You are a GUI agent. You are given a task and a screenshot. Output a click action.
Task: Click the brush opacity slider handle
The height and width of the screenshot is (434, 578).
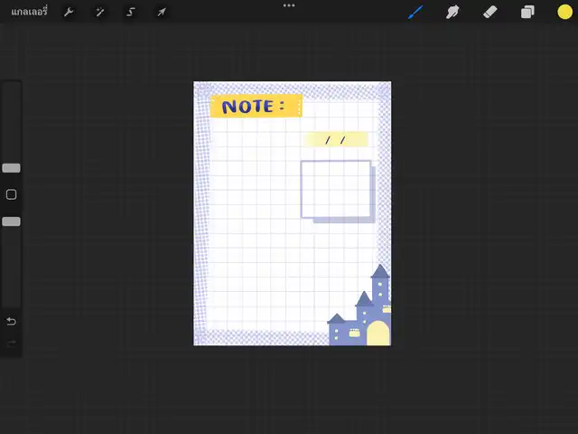pyautogui.click(x=11, y=222)
